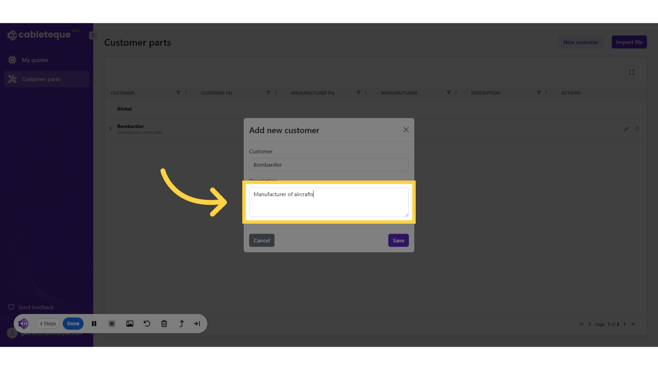The height and width of the screenshot is (370, 658).
Task: Delete the Bombardier row with the trash icon
Action: coord(637,129)
